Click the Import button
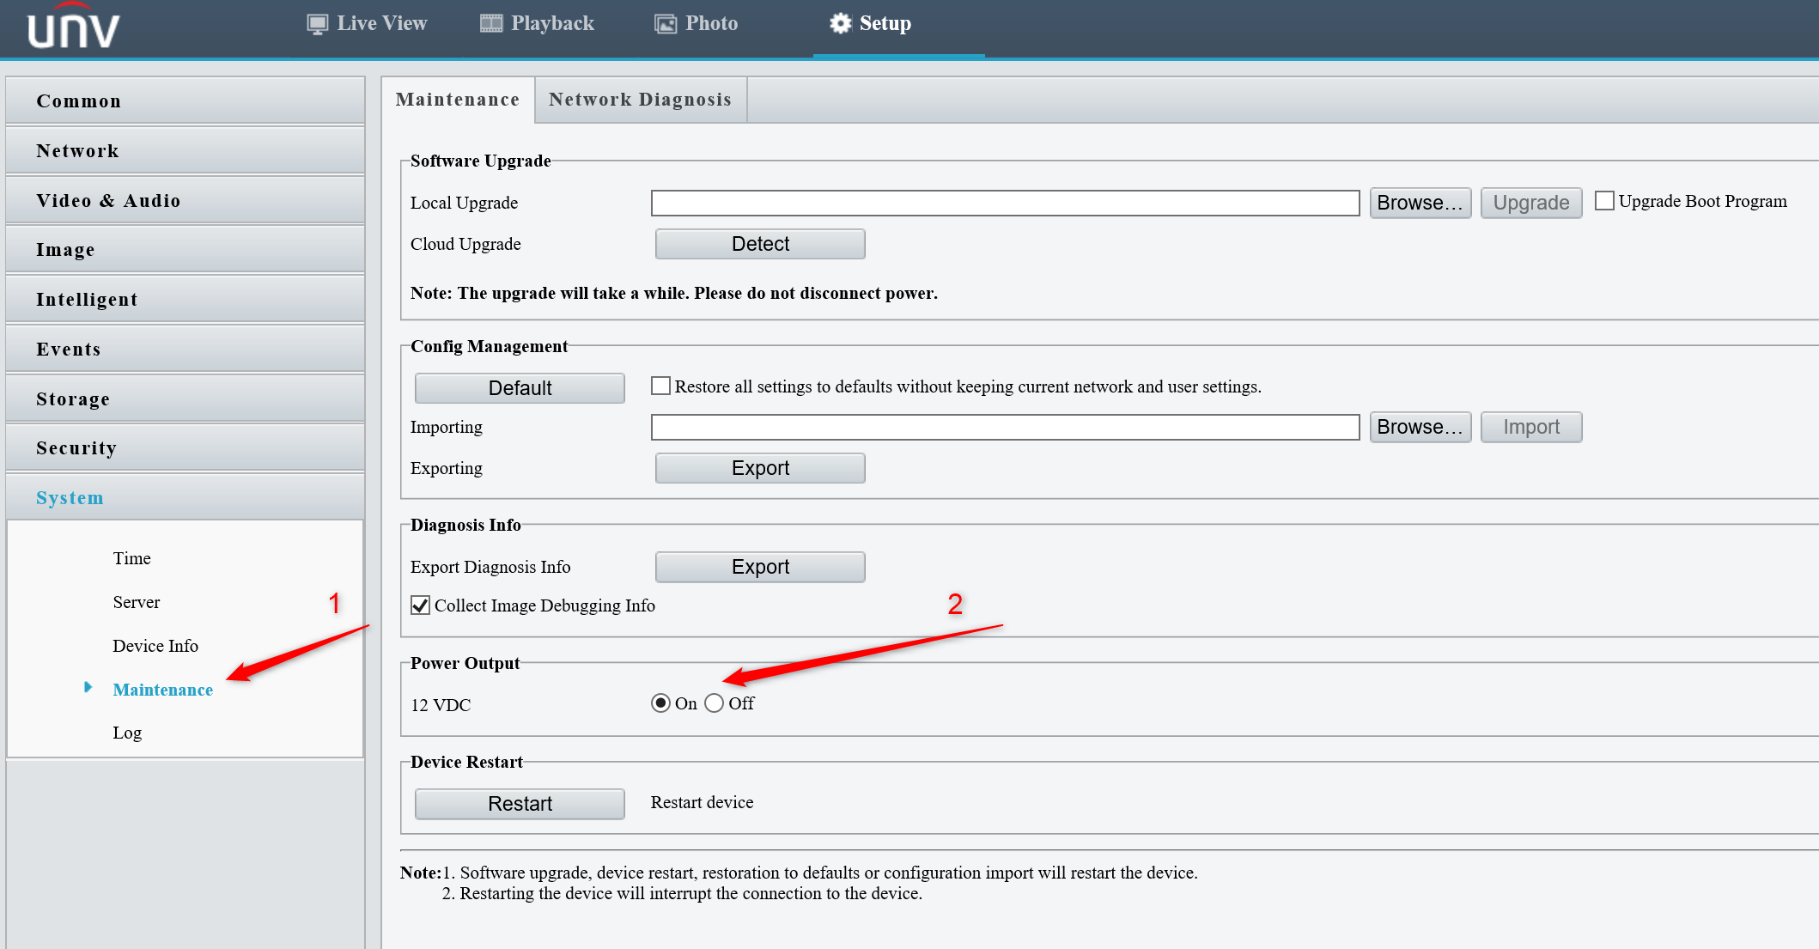This screenshot has width=1819, height=949. [x=1531, y=427]
